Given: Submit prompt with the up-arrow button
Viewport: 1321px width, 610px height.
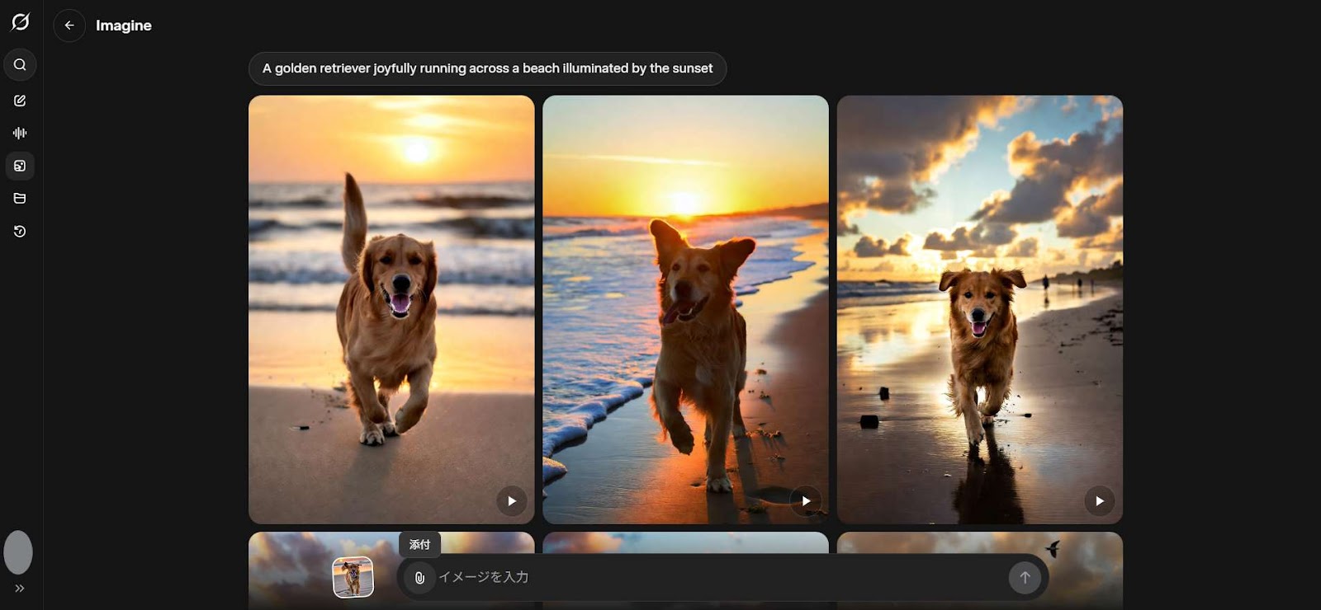Looking at the screenshot, I should (x=1025, y=578).
